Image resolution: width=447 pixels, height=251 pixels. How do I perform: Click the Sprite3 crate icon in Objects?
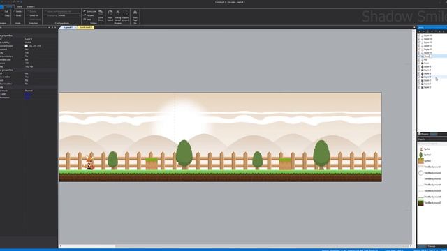(x=420, y=161)
